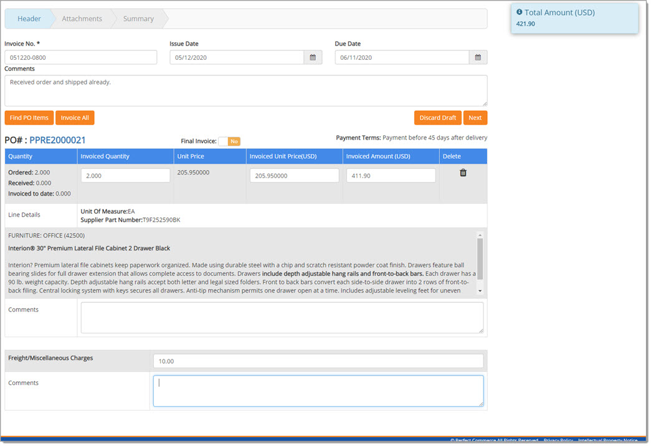The image size is (651, 446).
Task: View the Privacy Policy page
Action: coord(559,440)
